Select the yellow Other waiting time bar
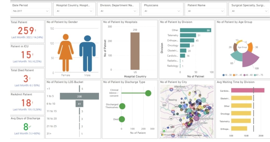This screenshot has height=142, width=270. (241, 106)
